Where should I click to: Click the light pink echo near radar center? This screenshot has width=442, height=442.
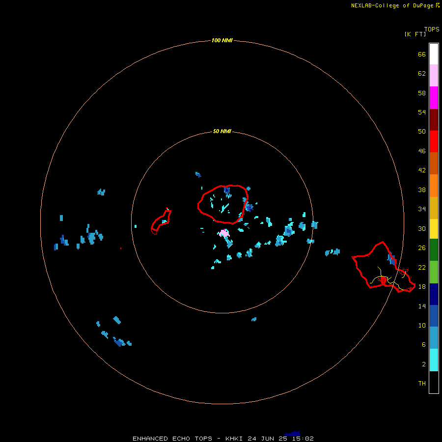pyautogui.click(x=224, y=233)
